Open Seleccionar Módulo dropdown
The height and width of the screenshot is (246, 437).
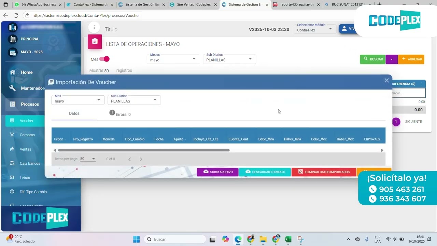click(314, 28)
